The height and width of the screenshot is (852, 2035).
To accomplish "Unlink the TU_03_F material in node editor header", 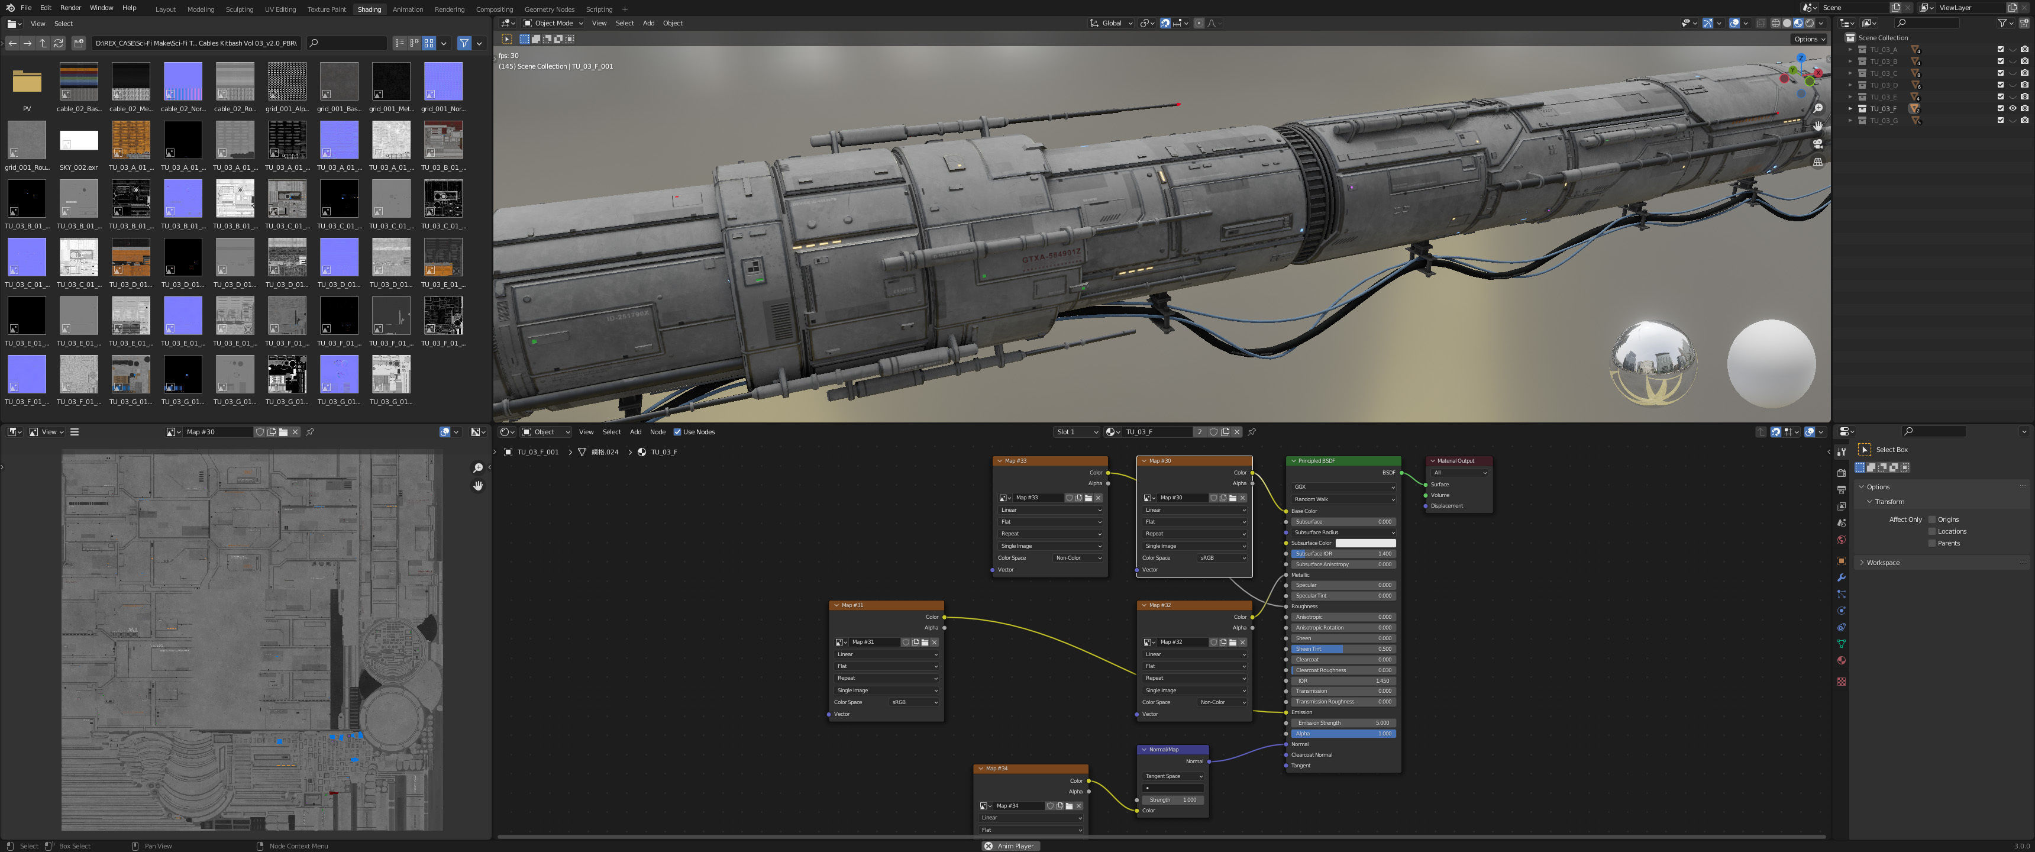I will (1237, 431).
